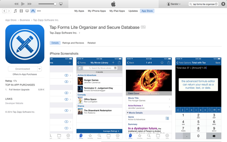Switch to the Movies library icon
Viewport: 227px width, 142px height.
(21, 11)
